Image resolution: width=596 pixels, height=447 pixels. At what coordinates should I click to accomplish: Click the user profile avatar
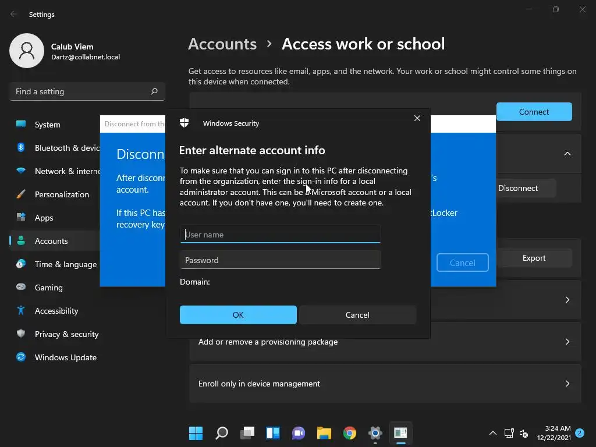click(27, 51)
